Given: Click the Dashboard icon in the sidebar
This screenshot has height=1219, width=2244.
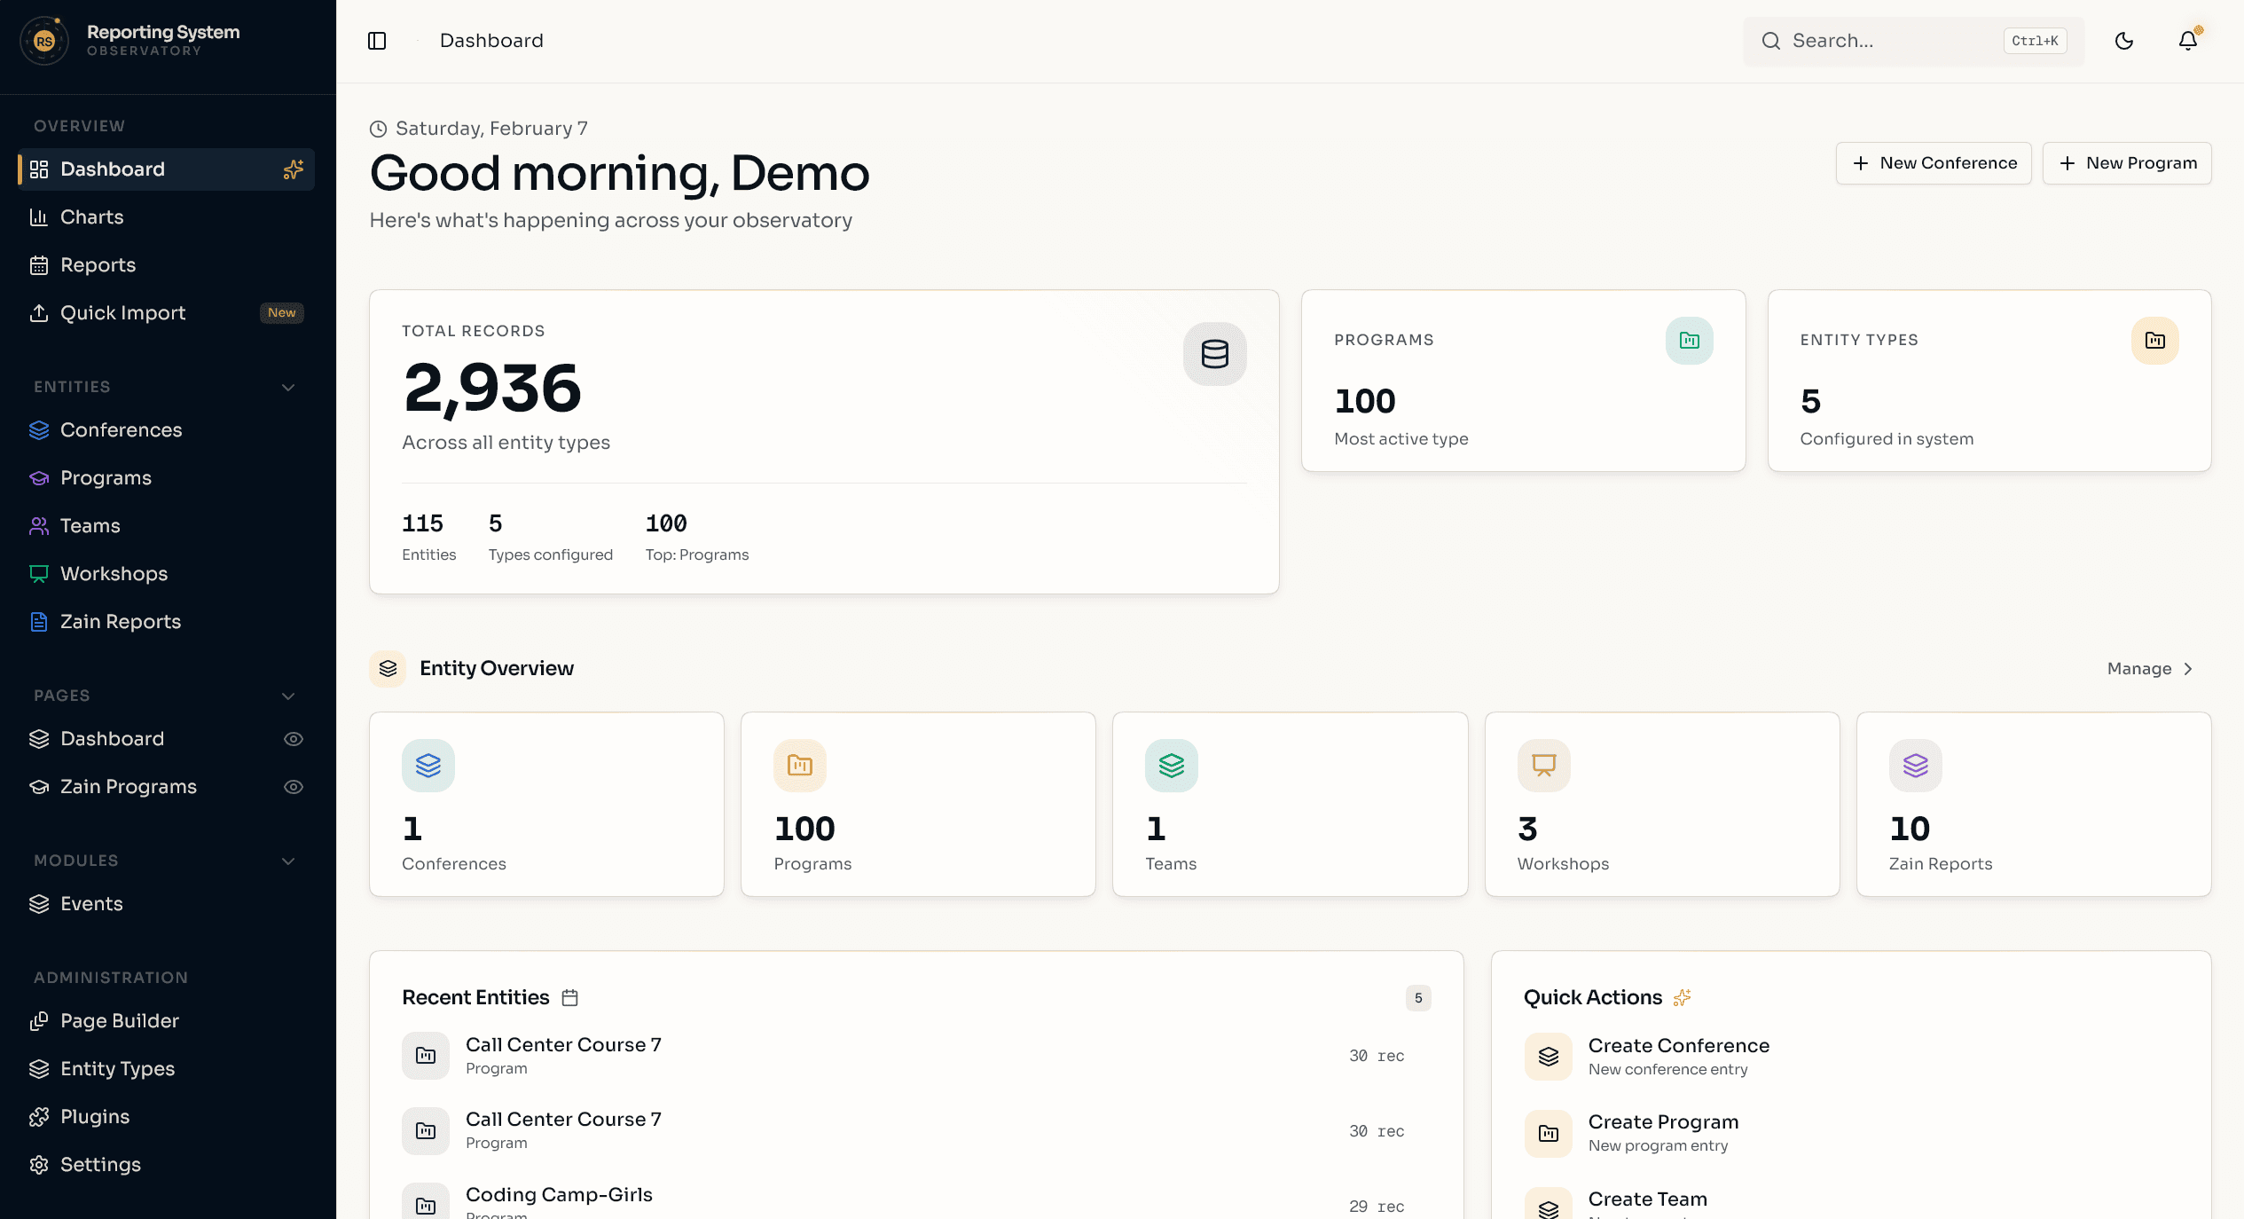Looking at the screenshot, I should pos(39,169).
